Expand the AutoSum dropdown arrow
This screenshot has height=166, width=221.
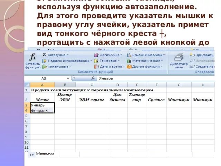(x=68, y=55)
